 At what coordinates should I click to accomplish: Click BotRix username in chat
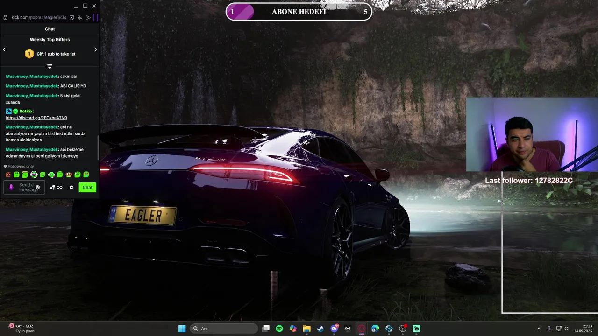[26, 111]
